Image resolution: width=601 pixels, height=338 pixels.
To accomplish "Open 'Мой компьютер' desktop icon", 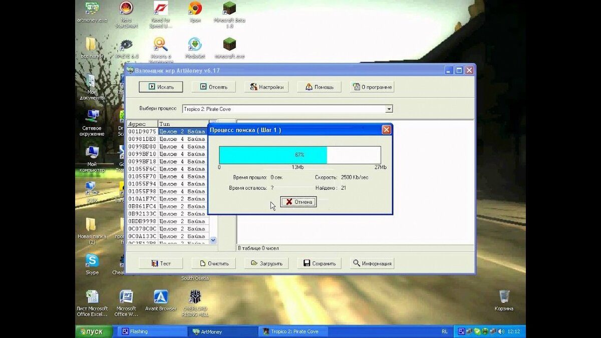I will tap(92, 159).
